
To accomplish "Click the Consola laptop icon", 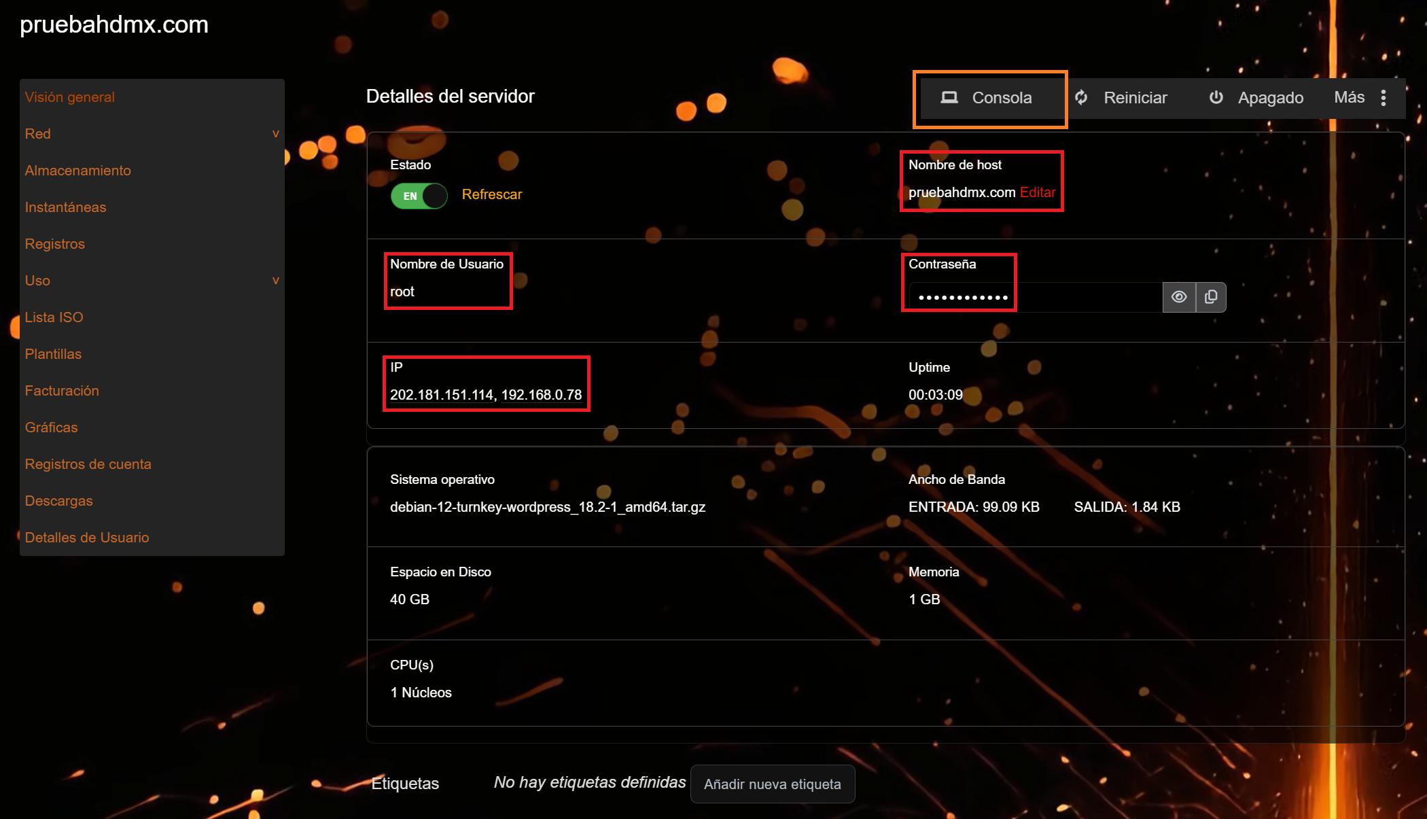I will click(949, 98).
